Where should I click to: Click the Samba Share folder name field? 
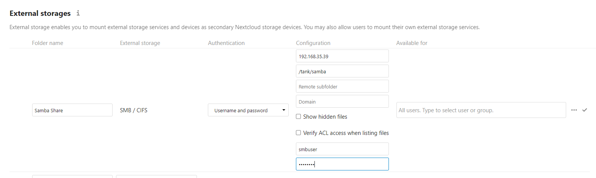(x=72, y=110)
